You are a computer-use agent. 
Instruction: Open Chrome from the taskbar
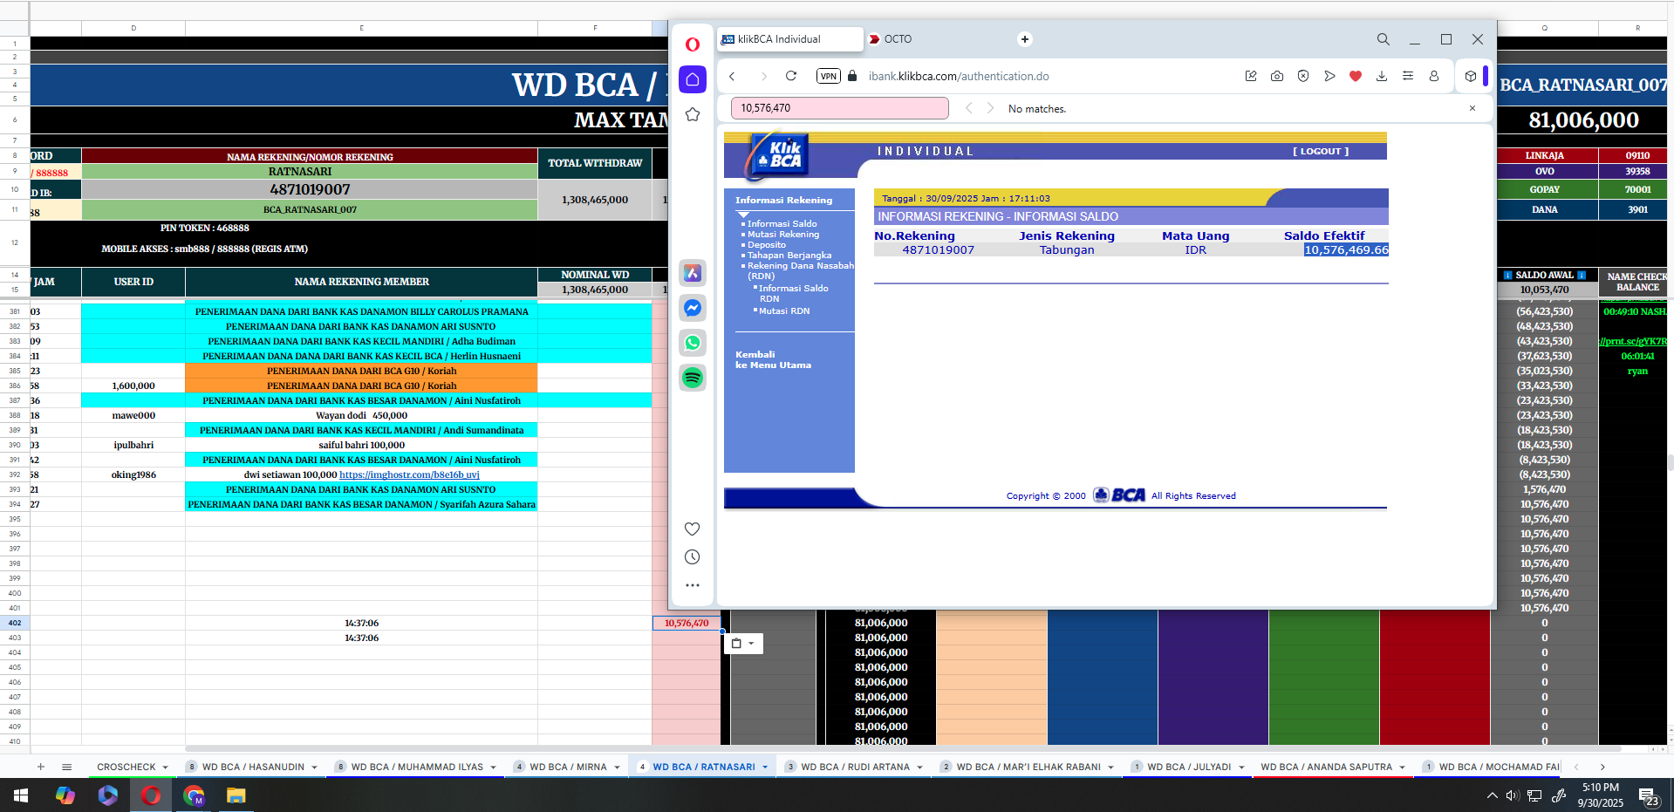194,795
